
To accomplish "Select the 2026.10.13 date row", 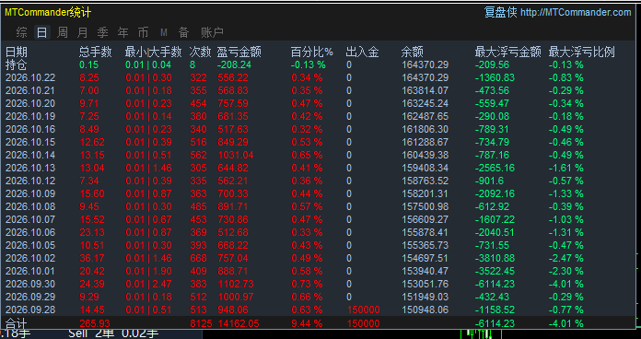I will 29,168.
